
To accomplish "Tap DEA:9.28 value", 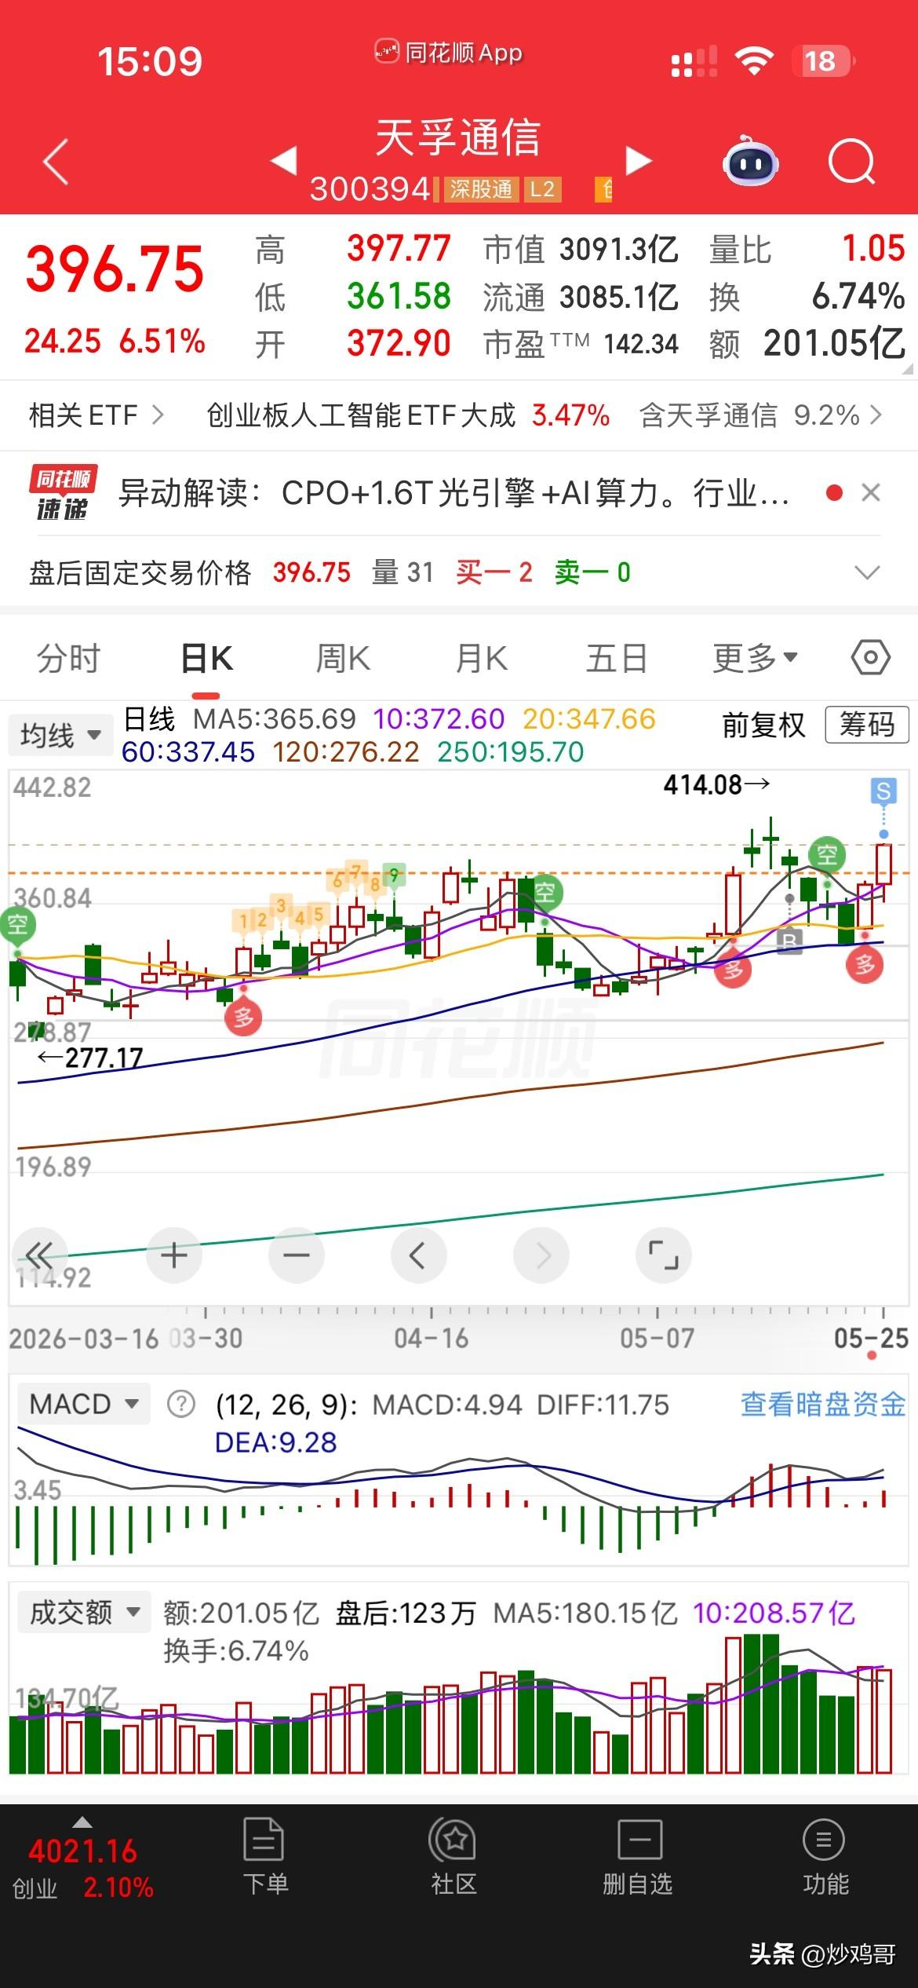I will 275,1442.
